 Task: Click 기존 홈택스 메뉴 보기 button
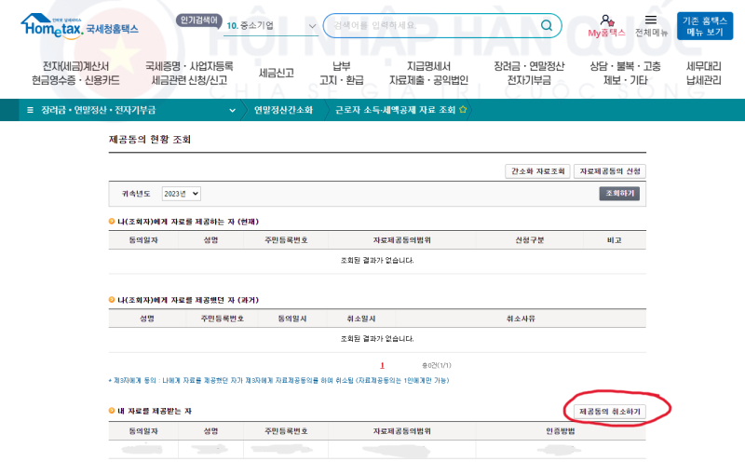pos(704,25)
